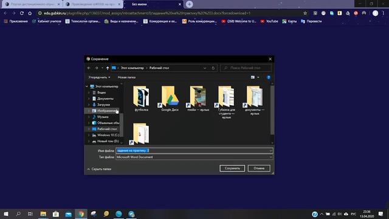
Task: Open File Explorer from the taskbar
Action: [x=43, y=214]
